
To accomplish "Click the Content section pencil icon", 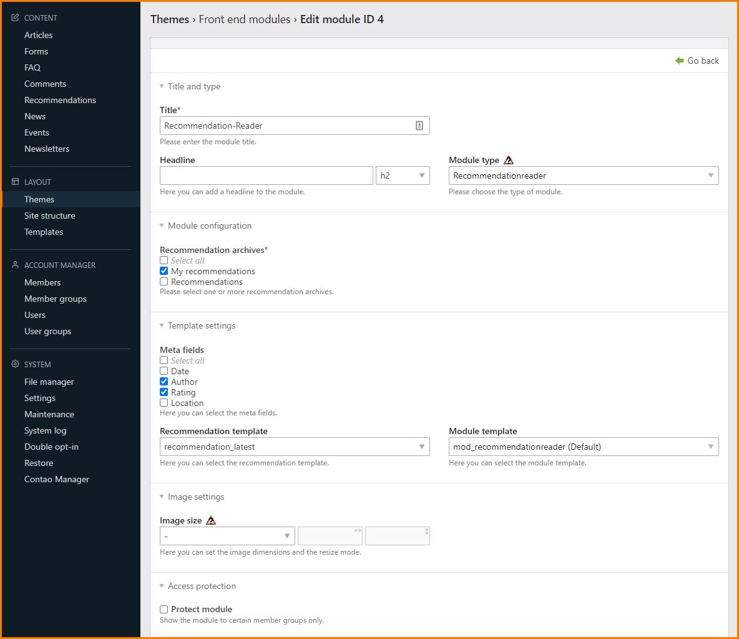I will pyautogui.click(x=16, y=17).
